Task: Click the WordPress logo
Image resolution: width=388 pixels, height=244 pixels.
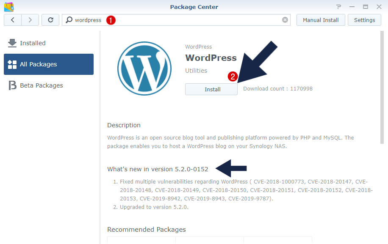Action: (x=144, y=69)
